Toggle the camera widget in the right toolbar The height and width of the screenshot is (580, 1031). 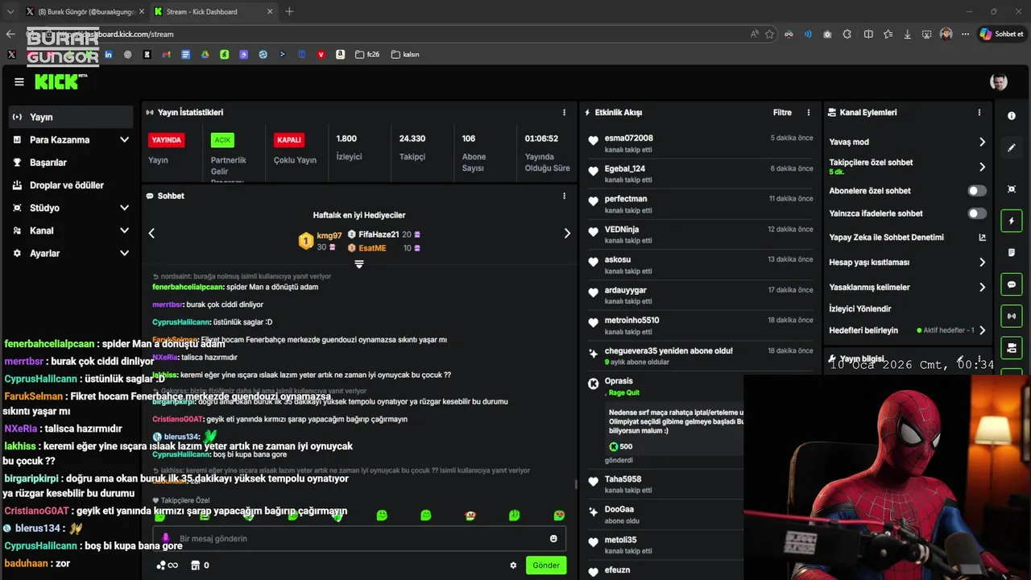[x=1012, y=347]
